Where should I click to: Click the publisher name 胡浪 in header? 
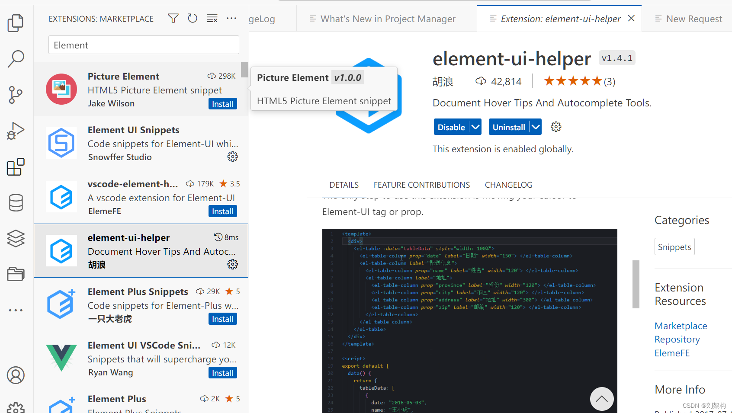click(x=443, y=81)
